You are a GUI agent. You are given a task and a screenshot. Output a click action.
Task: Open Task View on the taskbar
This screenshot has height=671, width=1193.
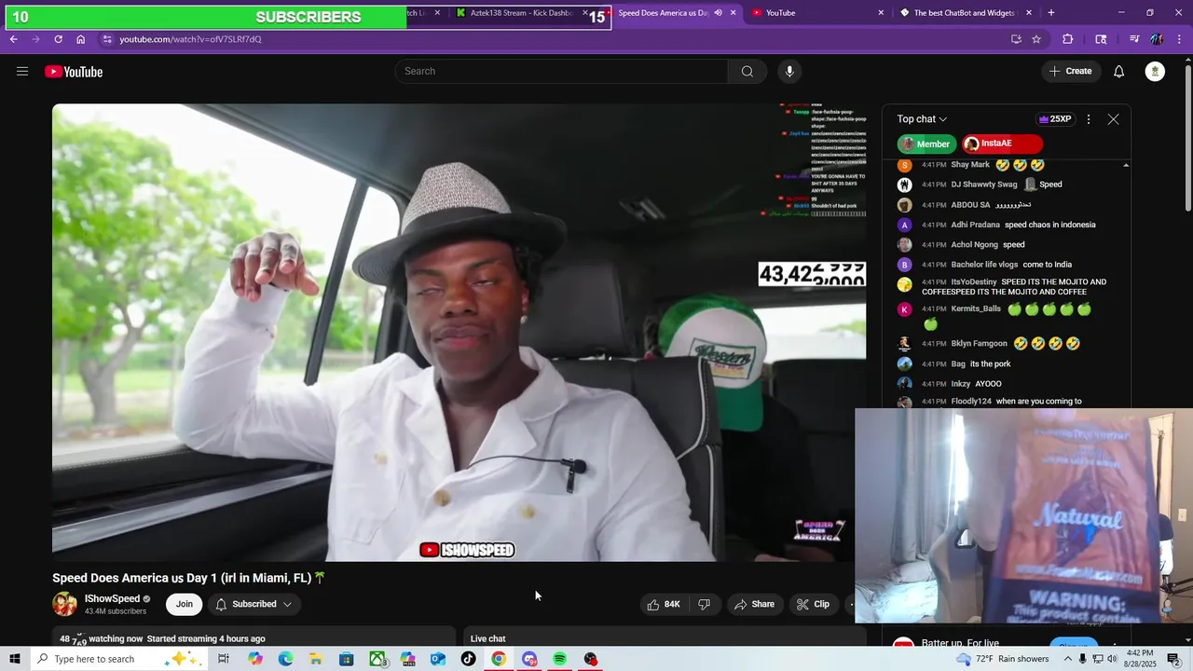[x=224, y=659]
